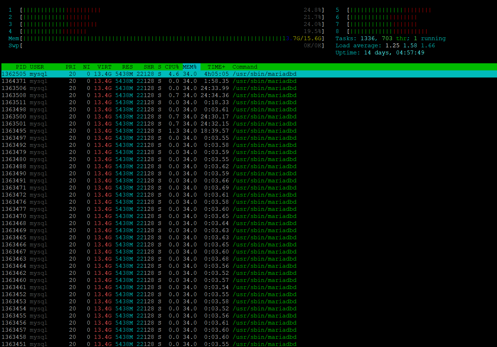497x347 pixels.
Task: Click the USER column header
Action: click(37, 67)
